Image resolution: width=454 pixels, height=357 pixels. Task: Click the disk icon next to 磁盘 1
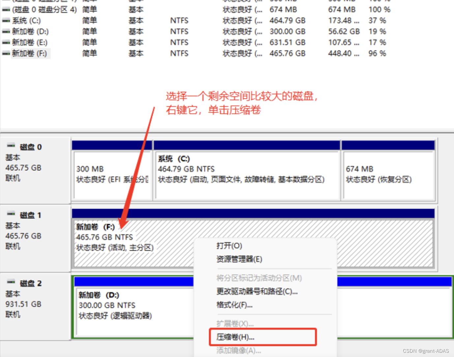[11, 213]
